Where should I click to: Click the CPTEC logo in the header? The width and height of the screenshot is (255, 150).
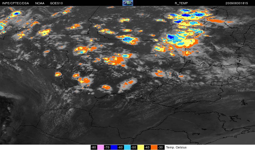click(x=128, y=3)
